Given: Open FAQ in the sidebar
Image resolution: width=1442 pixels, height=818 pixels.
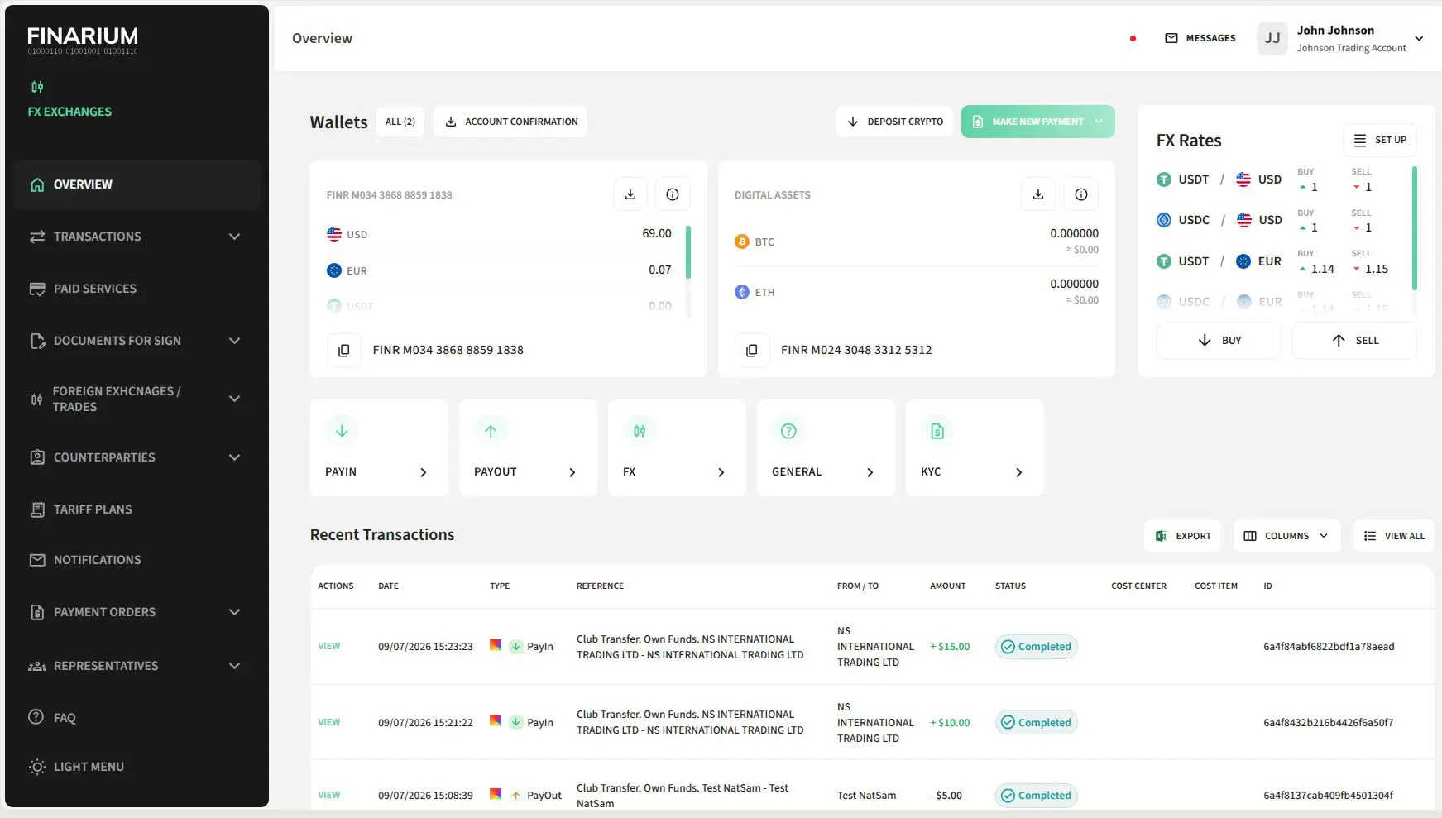Looking at the screenshot, I should (137, 718).
